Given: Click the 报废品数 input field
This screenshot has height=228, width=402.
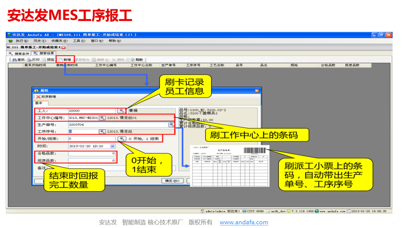Looking at the screenshot, I should pos(92,161).
